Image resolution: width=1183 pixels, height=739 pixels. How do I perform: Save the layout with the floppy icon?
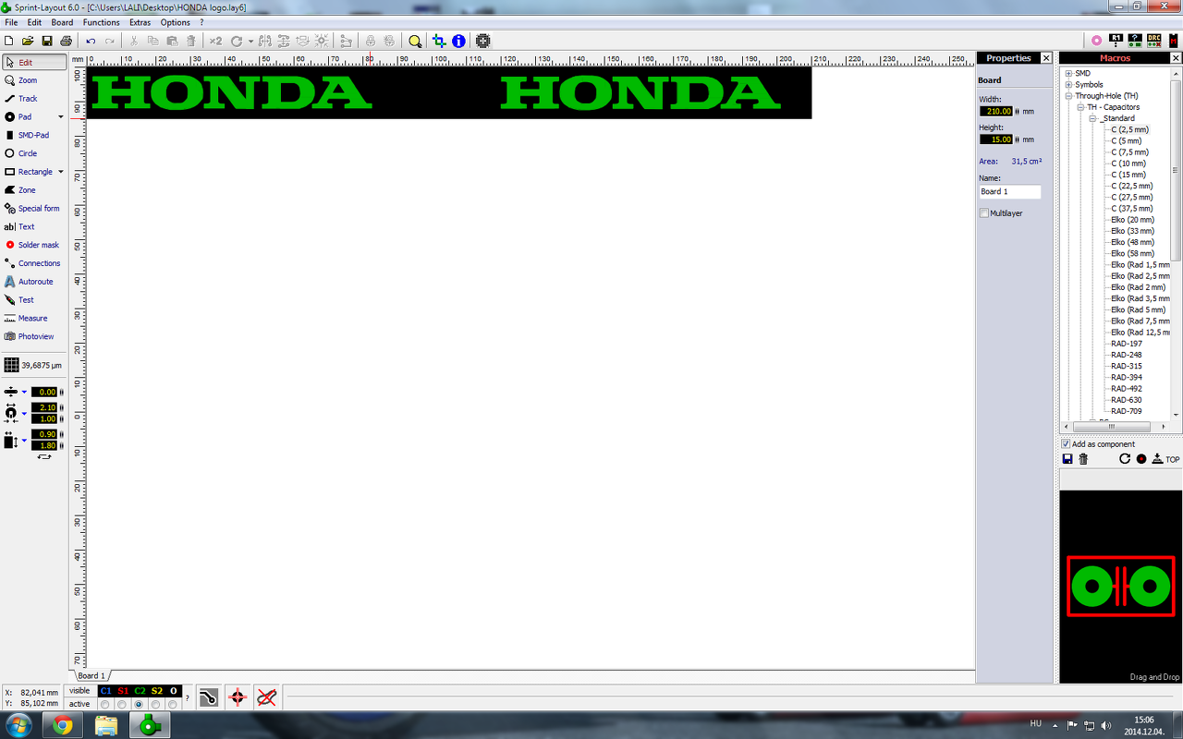click(47, 41)
